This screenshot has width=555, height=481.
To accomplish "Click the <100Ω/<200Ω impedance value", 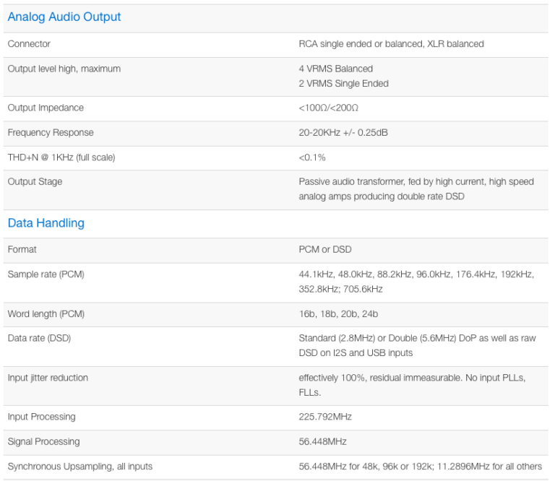I will coord(329,108).
